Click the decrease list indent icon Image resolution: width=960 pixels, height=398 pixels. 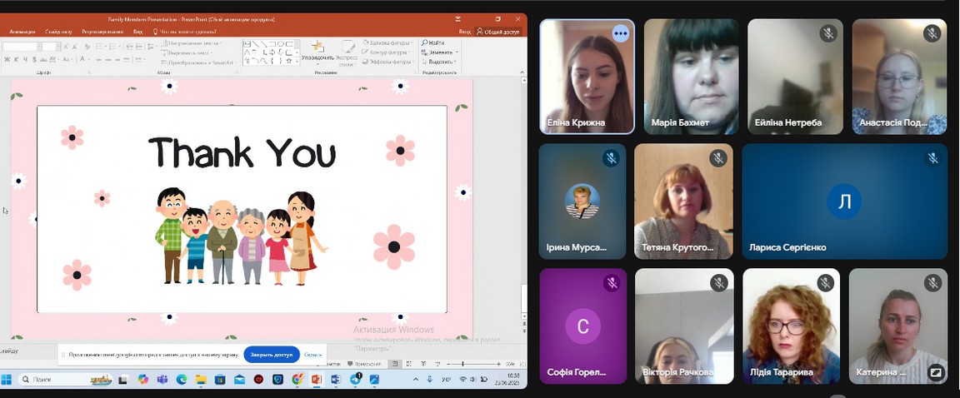(x=130, y=47)
